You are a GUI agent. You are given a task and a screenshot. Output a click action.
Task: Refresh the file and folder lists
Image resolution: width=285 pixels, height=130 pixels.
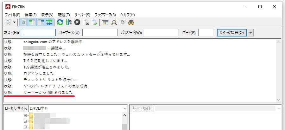[x=60, y=22]
